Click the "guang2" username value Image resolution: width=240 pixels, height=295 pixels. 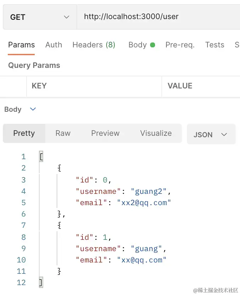point(149,191)
